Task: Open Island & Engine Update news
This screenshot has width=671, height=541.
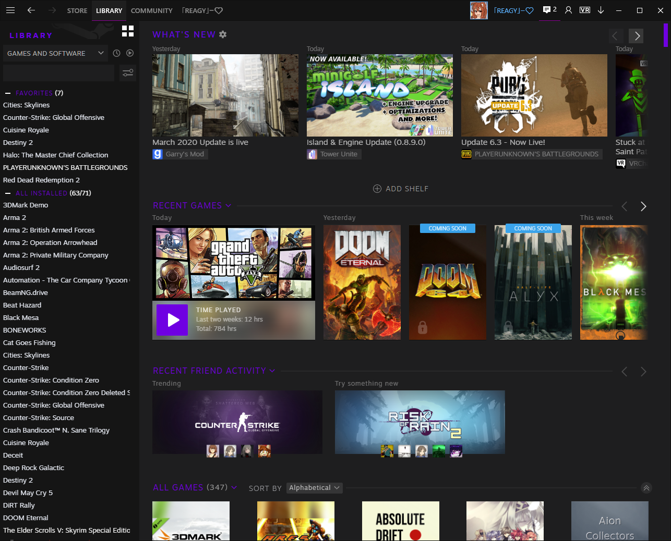Action: point(366,142)
